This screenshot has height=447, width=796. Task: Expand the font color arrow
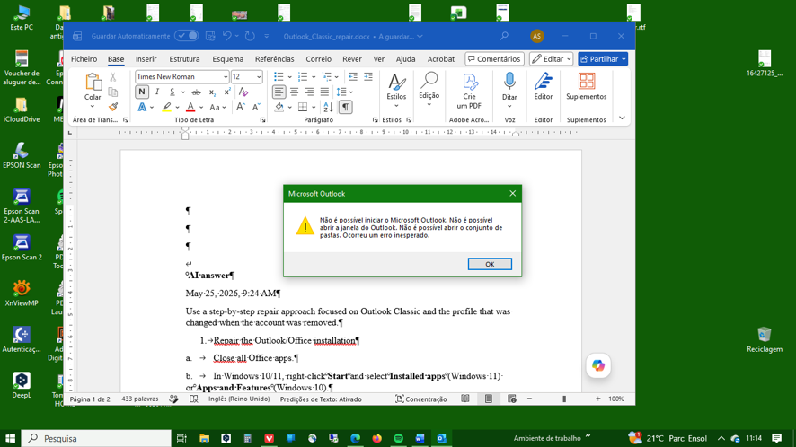(x=201, y=107)
